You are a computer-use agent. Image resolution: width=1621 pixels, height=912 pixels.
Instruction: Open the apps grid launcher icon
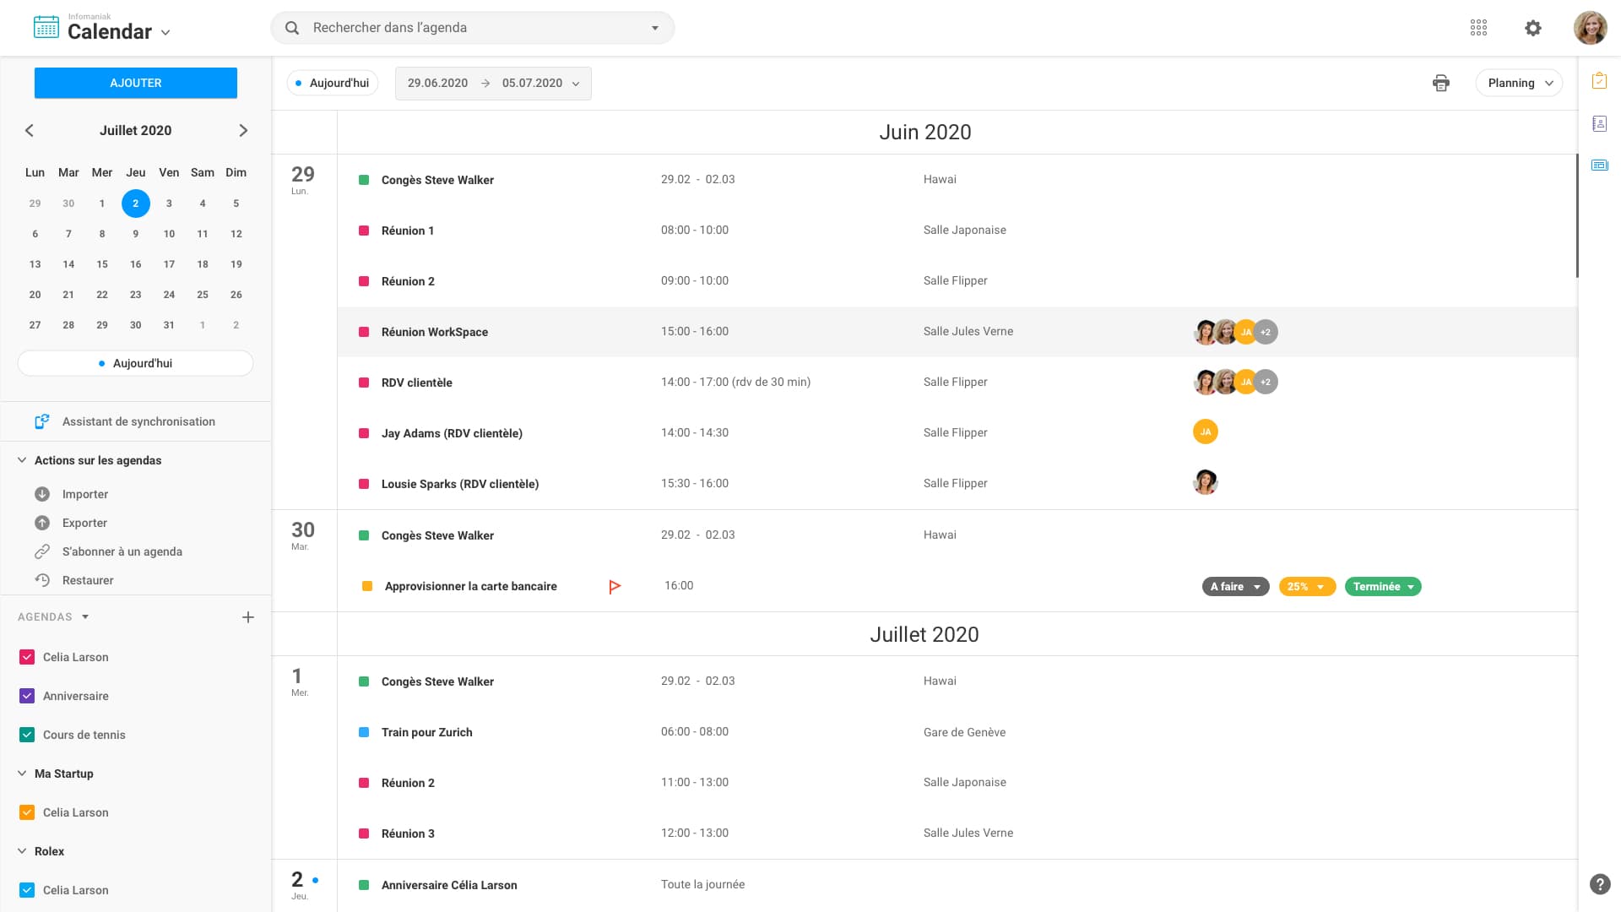(1478, 28)
